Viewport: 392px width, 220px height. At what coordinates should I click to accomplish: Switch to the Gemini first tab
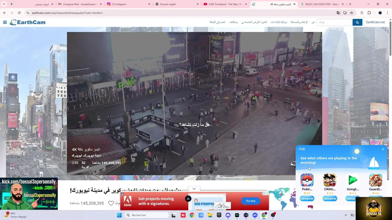31,4
